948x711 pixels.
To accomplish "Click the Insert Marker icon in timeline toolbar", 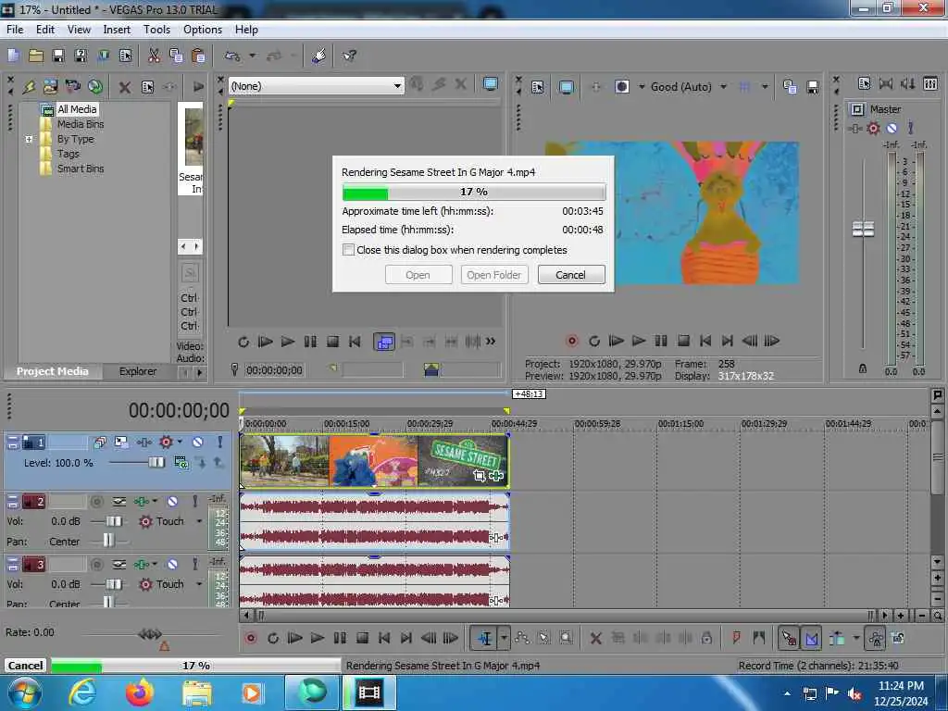I will pos(736,638).
